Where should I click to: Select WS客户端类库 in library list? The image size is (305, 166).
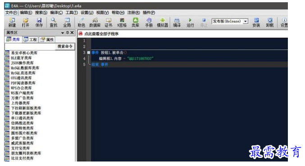(x=22, y=93)
